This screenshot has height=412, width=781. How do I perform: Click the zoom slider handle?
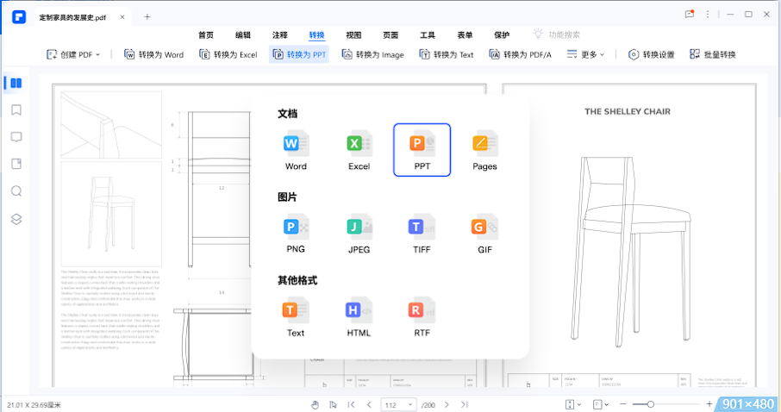pos(651,404)
